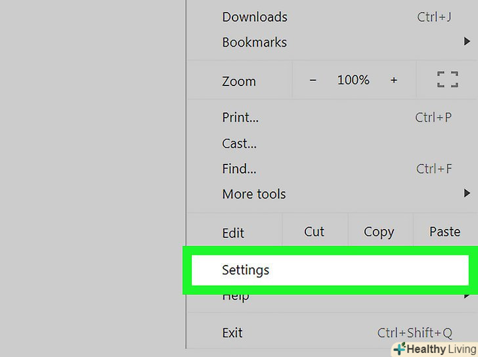Choose Cast... in the menu
The height and width of the screenshot is (357, 478).
239,143
